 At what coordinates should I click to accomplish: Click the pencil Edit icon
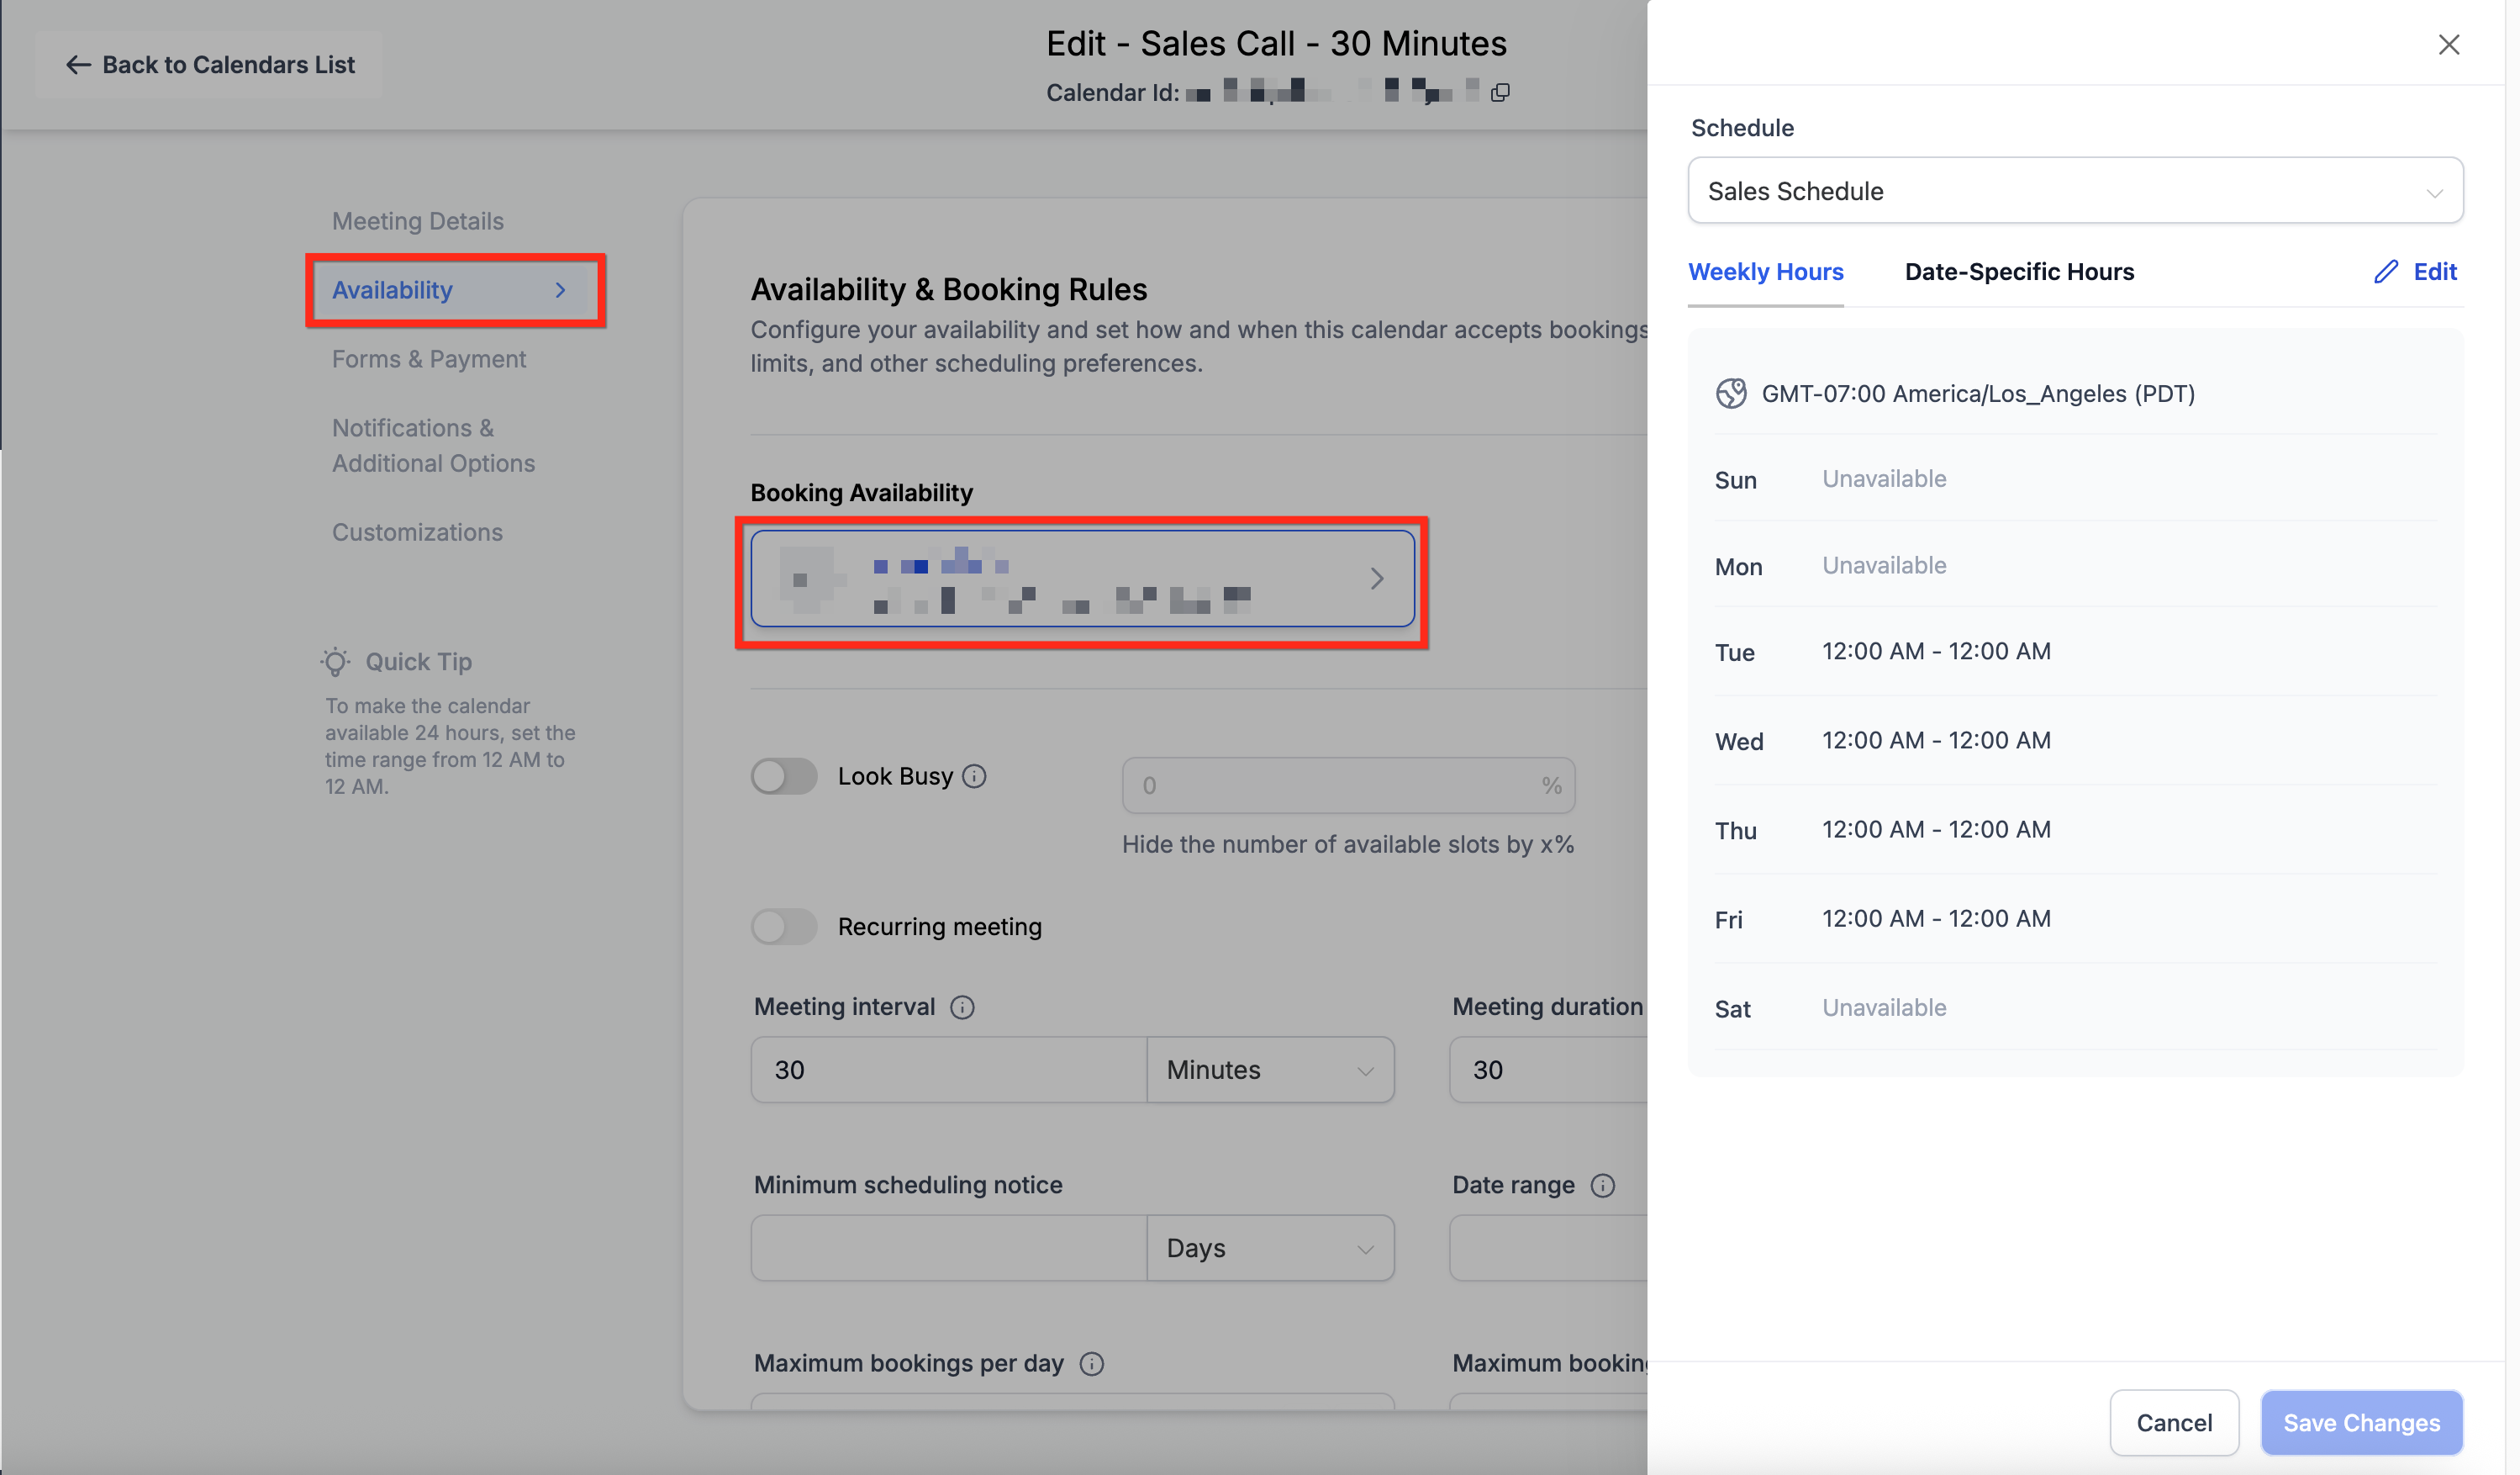click(2386, 272)
